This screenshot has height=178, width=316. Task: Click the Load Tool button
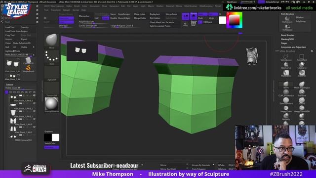pyautogui.click(x=10, y=27)
